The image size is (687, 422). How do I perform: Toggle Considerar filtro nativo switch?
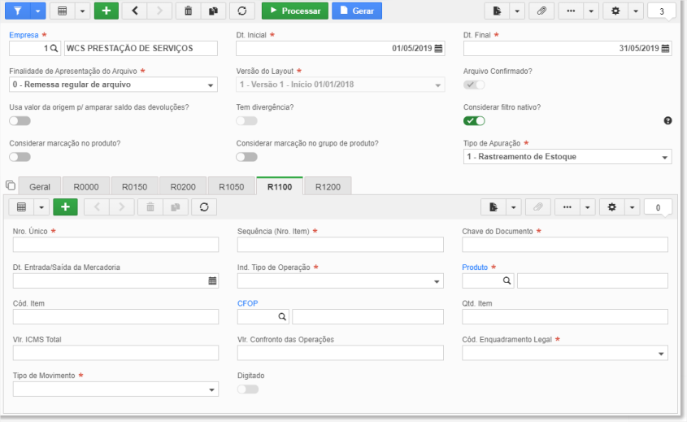click(474, 120)
